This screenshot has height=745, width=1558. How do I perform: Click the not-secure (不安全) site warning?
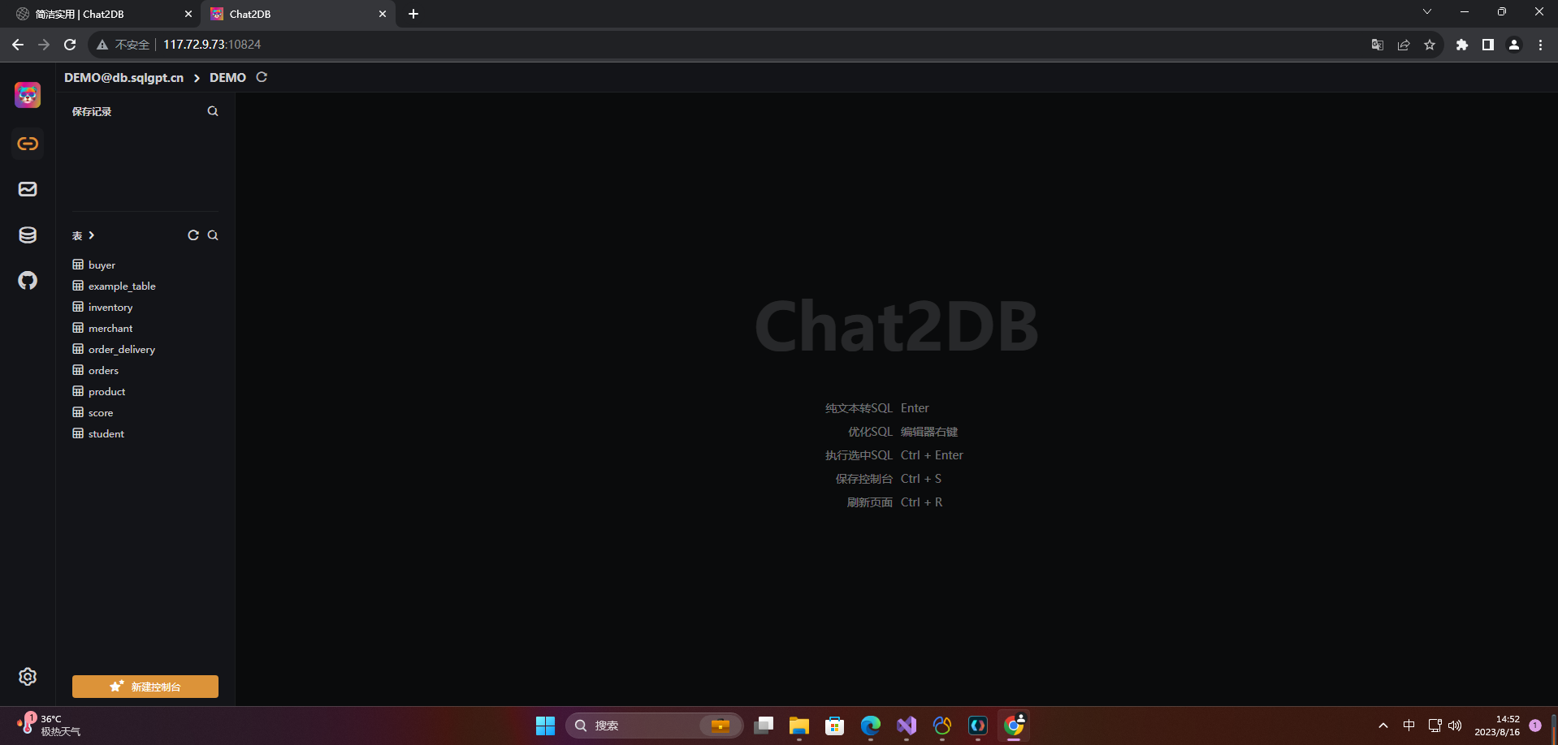pyautogui.click(x=123, y=45)
